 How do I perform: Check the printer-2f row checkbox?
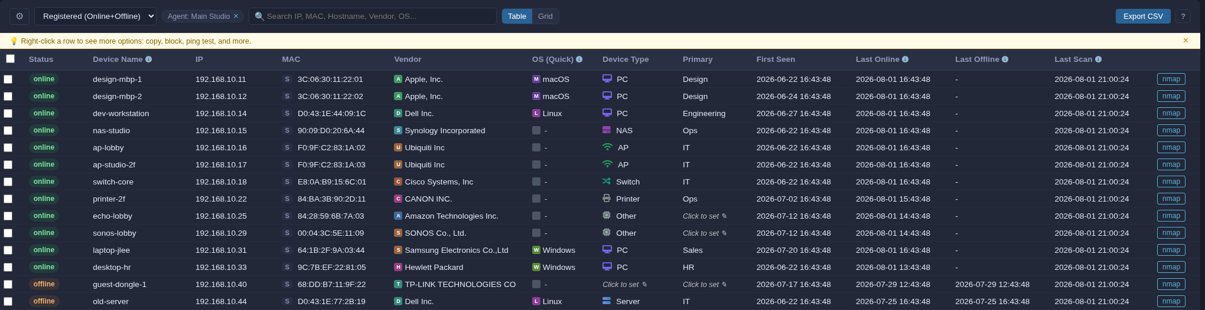click(x=8, y=199)
